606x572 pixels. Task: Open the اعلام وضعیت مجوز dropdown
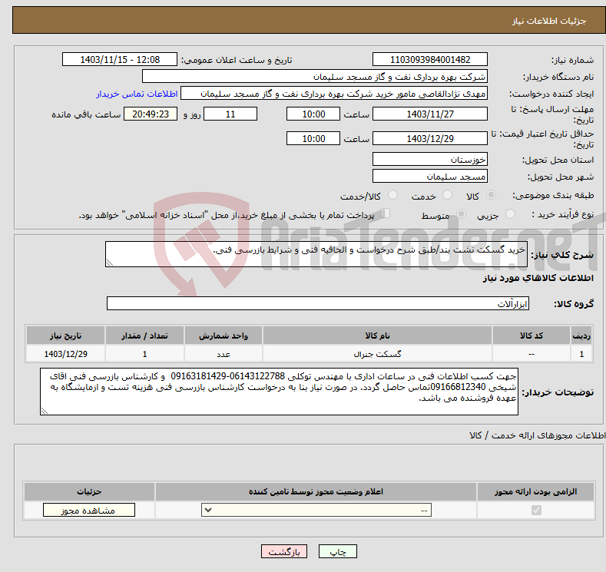pyautogui.click(x=316, y=511)
